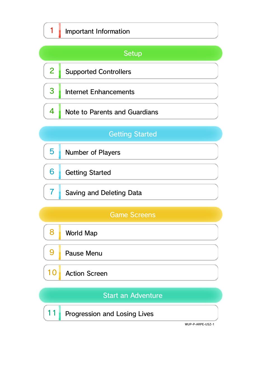Click the red number 1 marker
This screenshot has width=262, height=371.
click(x=52, y=31)
